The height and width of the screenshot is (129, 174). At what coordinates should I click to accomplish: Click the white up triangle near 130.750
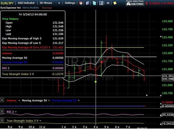click(x=147, y=95)
